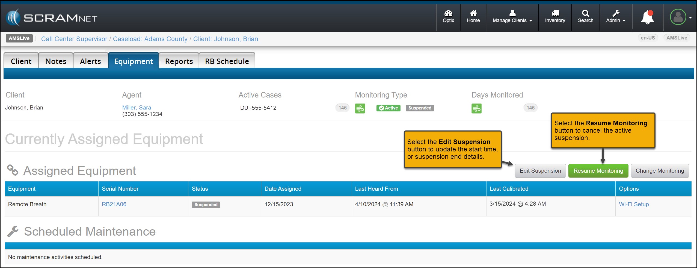Open the user profile avatar dropdown
Viewport: 697px width, 268px height.
click(x=681, y=17)
